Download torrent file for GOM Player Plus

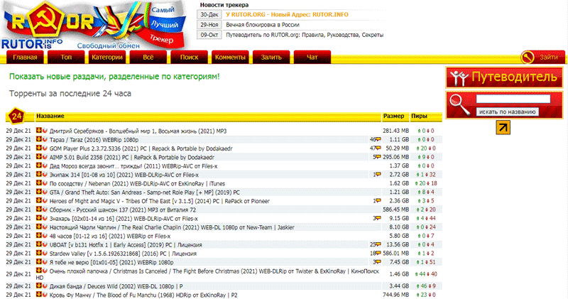point(38,148)
